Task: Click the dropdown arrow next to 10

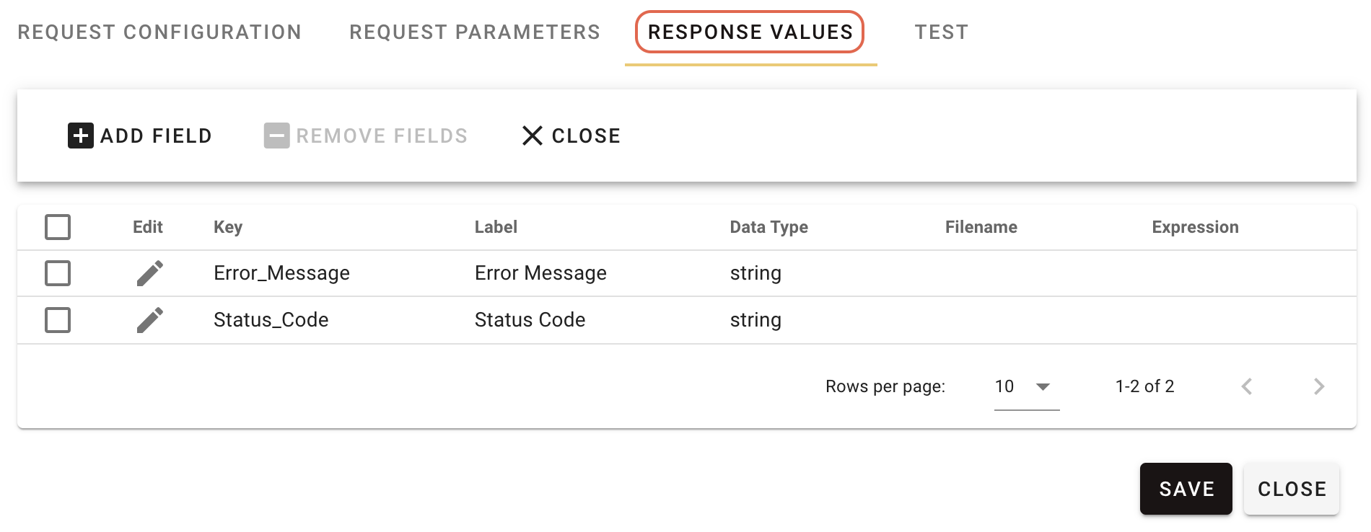Action: click(x=1043, y=387)
